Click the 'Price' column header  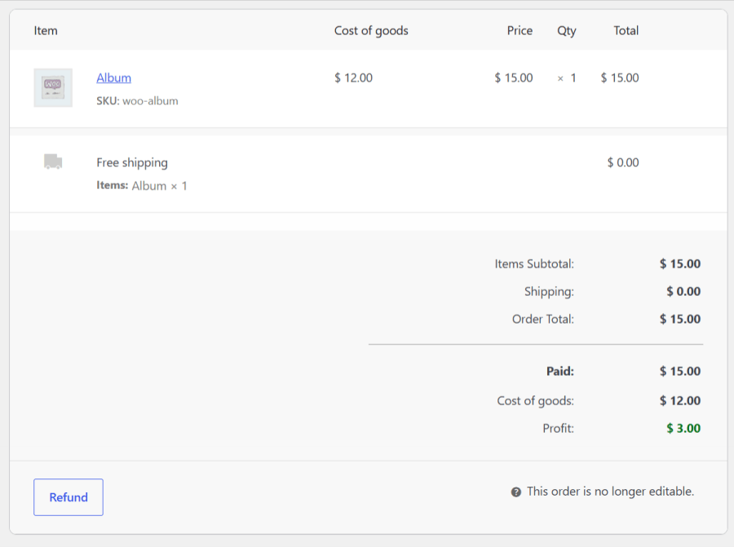[520, 31]
